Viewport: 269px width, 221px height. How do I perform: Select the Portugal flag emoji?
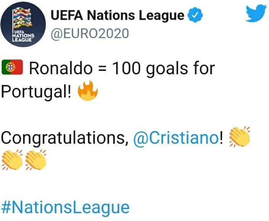[x=12, y=67]
